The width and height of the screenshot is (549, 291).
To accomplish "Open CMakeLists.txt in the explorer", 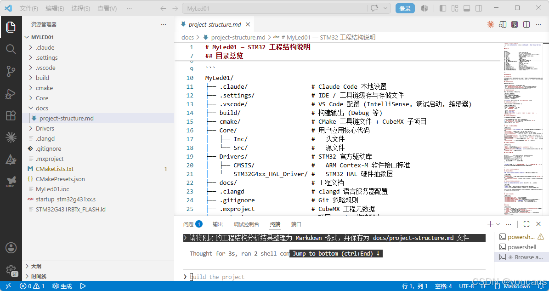I will 98,169.
